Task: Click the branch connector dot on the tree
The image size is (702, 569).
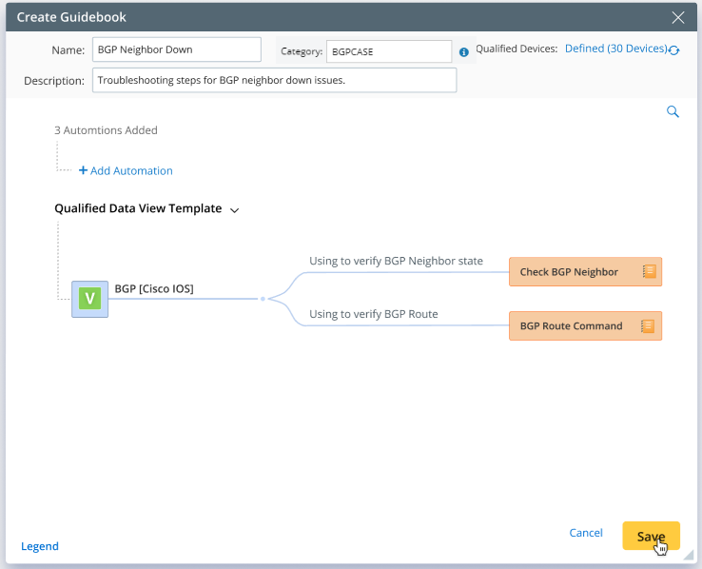Action: pos(263,299)
